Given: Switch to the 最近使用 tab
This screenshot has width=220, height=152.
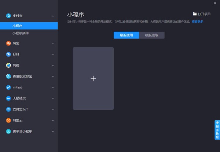Looking at the screenshot, I should coord(126,35).
